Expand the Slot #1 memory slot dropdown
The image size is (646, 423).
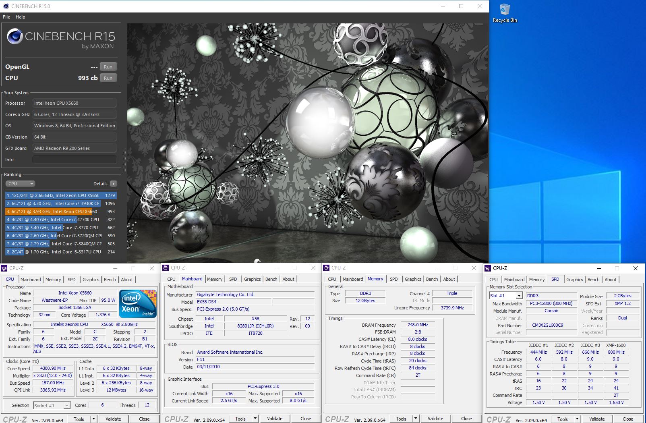pyautogui.click(x=519, y=296)
